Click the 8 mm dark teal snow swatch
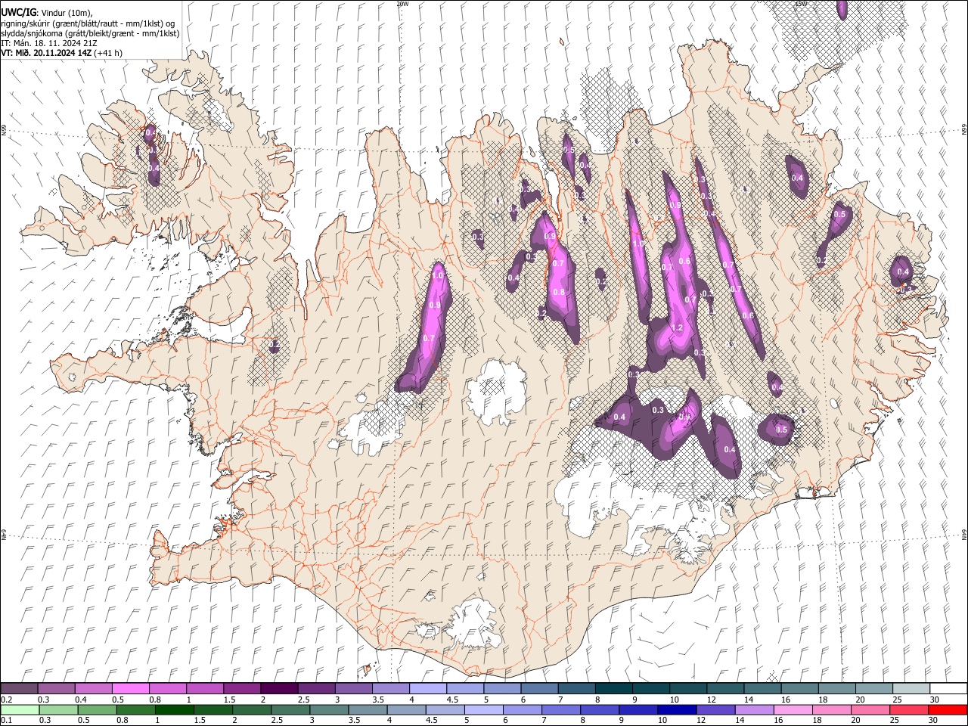The height and width of the screenshot is (726, 968). coord(613,689)
